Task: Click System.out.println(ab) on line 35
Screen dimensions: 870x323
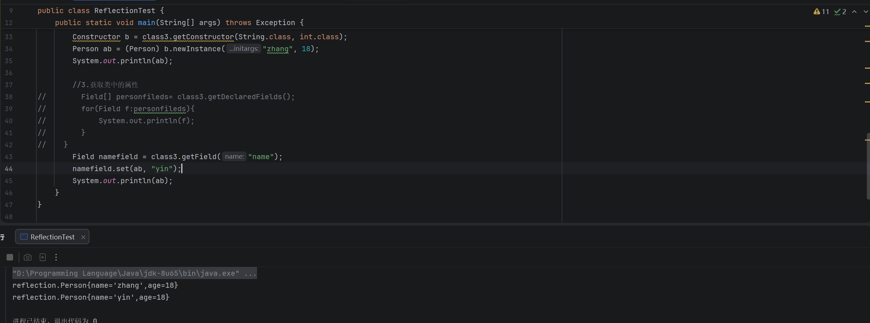Action: tap(122, 61)
